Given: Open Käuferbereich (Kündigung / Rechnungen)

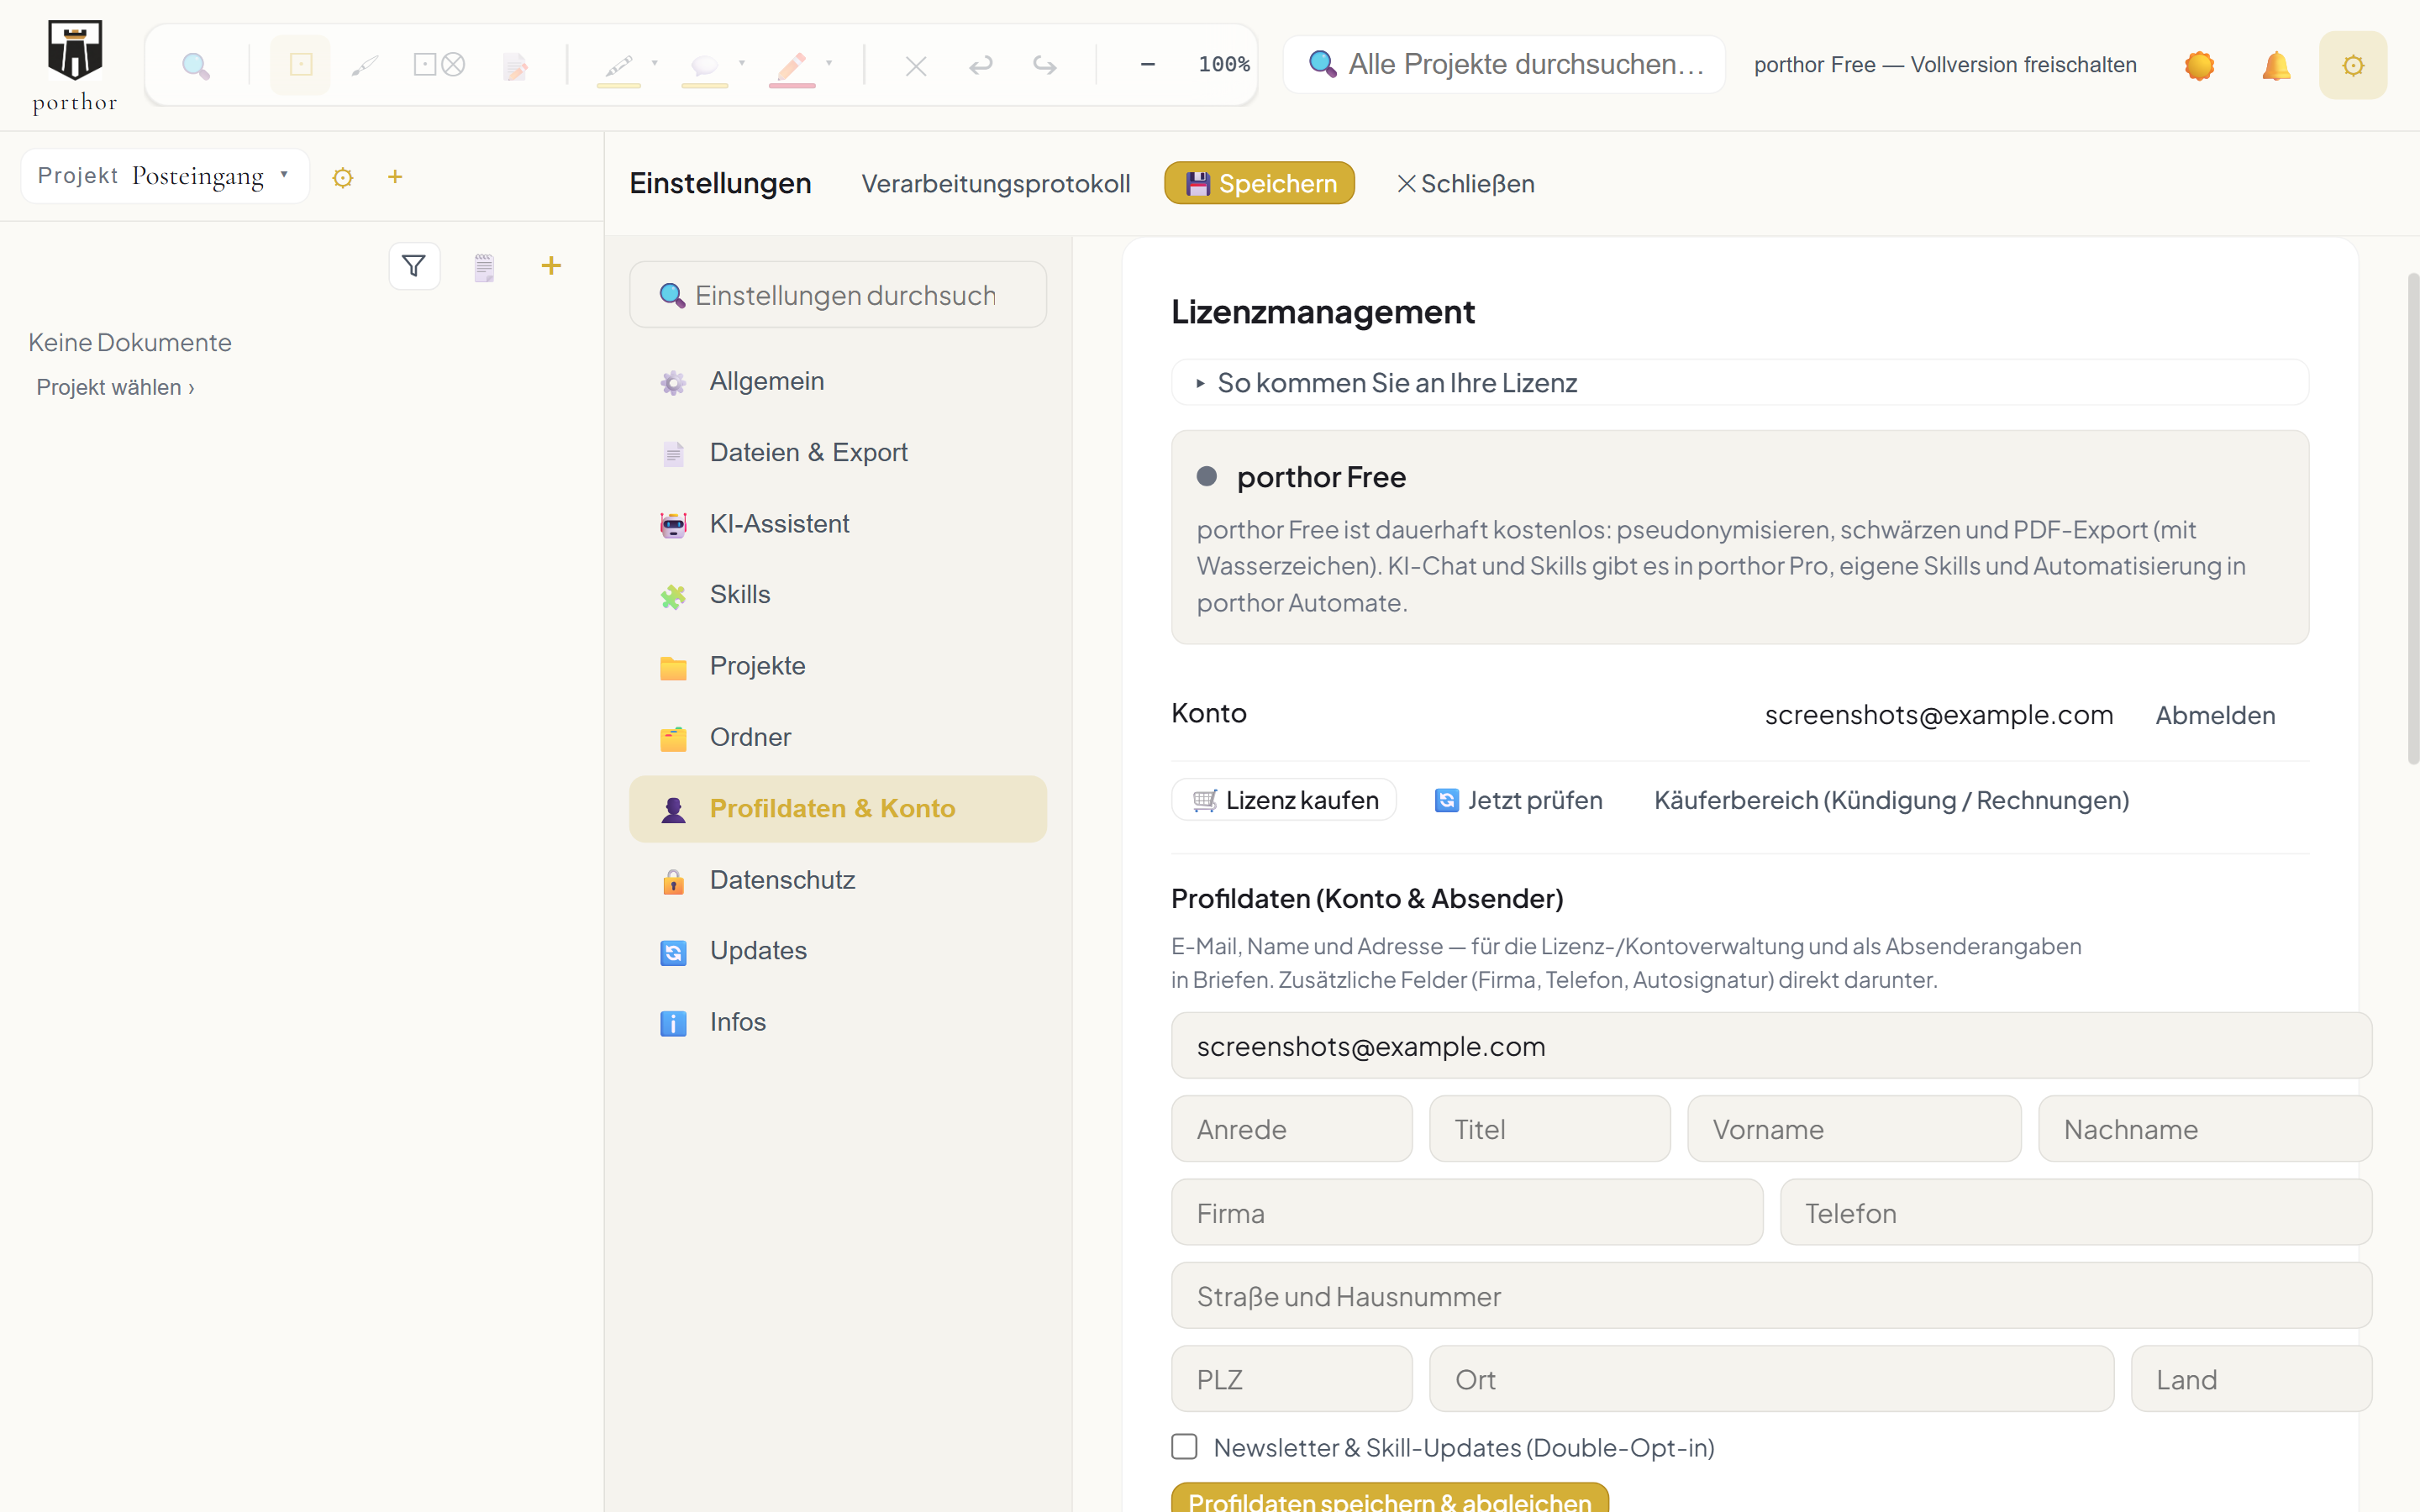Looking at the screenshot, I should coord(1891,800).
